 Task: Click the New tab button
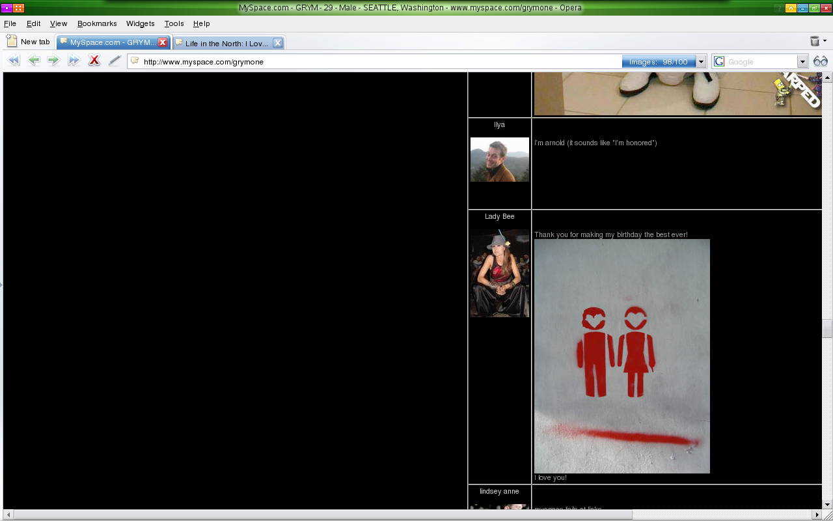pyautogui.click(x=28, y=41)
